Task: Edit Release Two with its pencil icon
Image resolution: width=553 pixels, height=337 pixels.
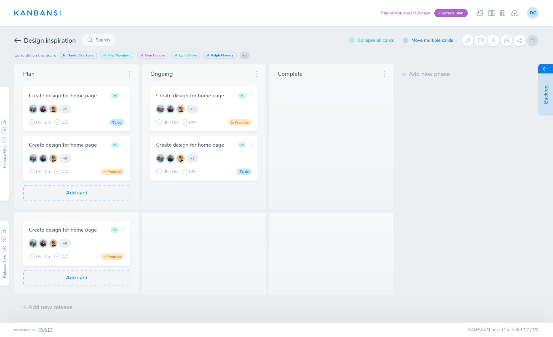Action: (4, 240)
